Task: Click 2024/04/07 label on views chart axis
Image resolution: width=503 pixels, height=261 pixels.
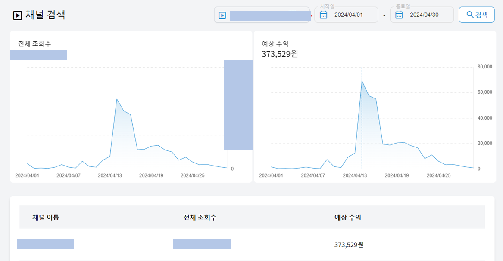Action: [x=69, y=175]
